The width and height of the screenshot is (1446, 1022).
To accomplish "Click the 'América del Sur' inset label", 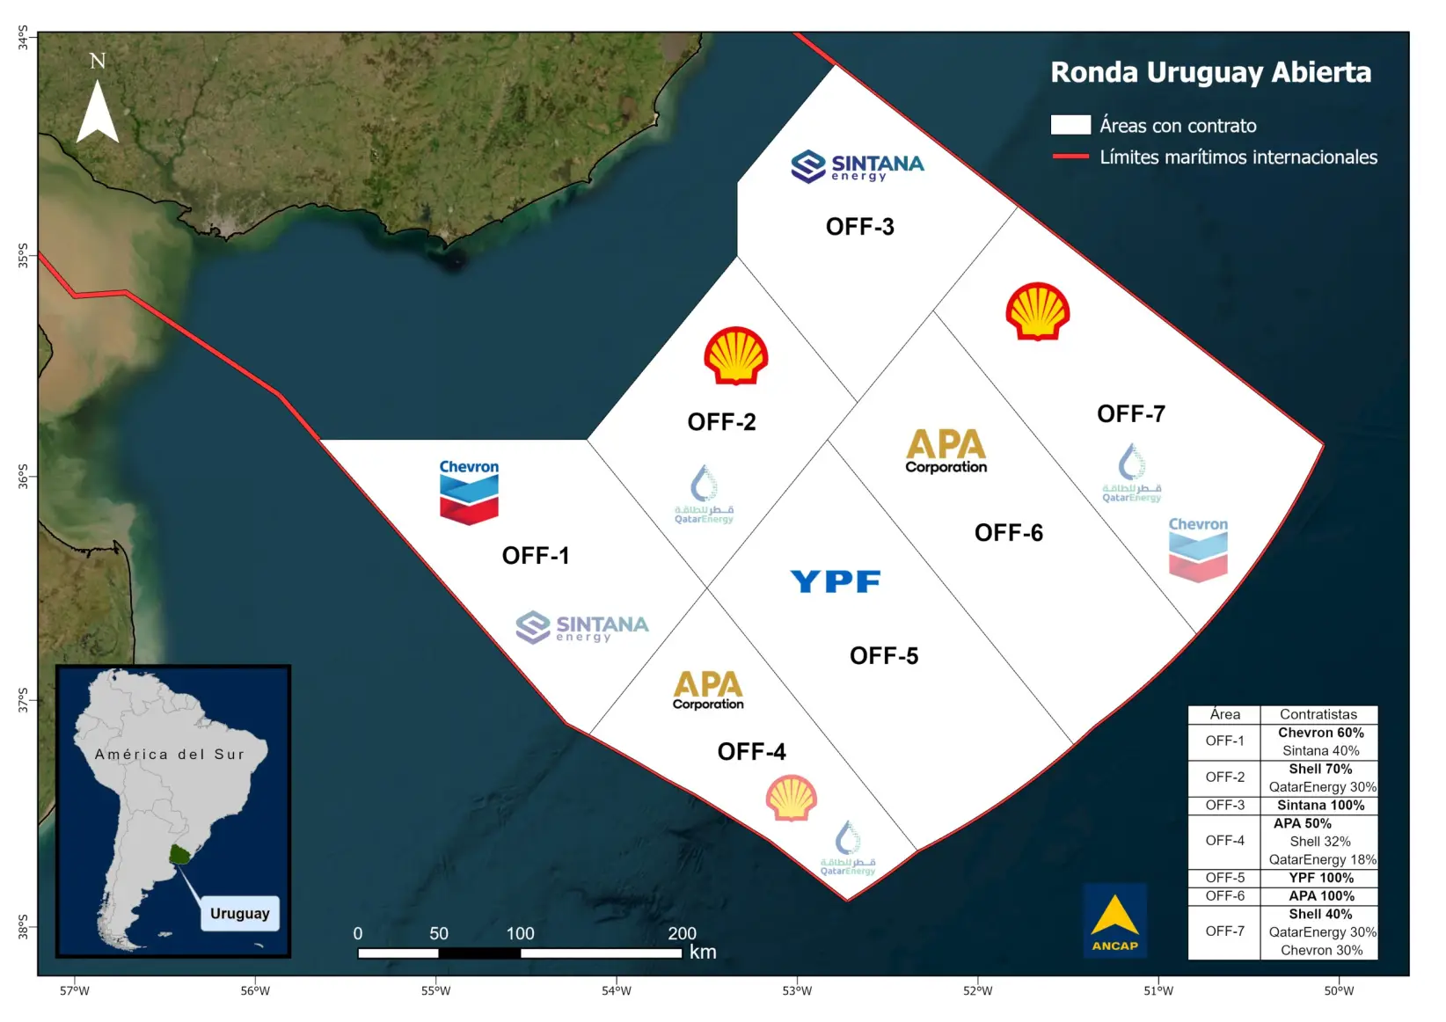I will [x=169, y=755].
